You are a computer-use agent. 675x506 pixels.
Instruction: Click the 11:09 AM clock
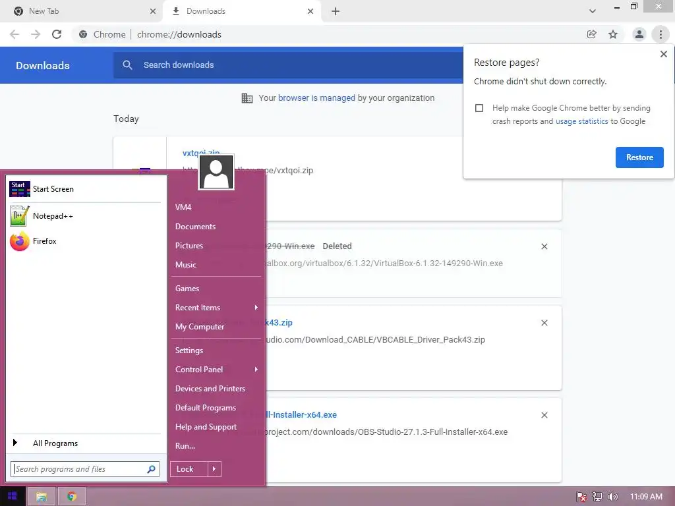click(x=646, y=497)
